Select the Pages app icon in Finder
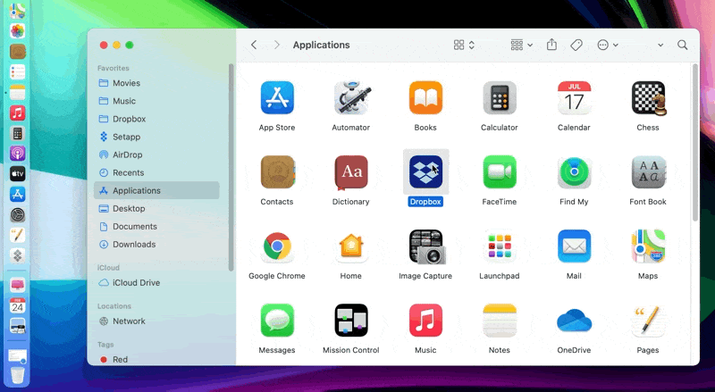This screenshot has width=715, height=392. 649,321
